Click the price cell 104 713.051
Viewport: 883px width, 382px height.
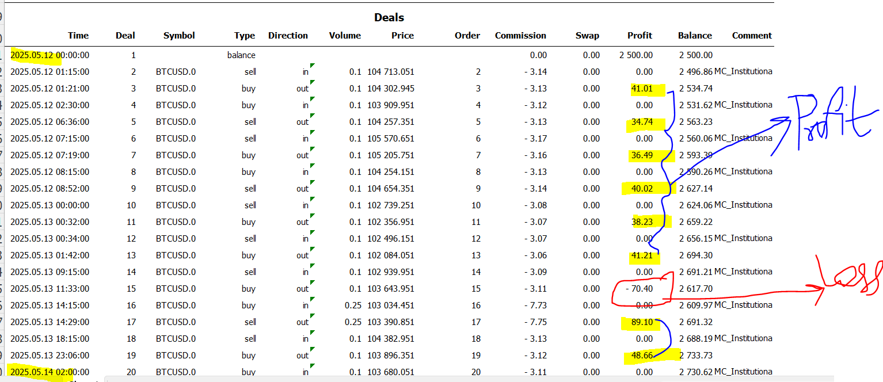pyautogui.click(x=391, y=72)
